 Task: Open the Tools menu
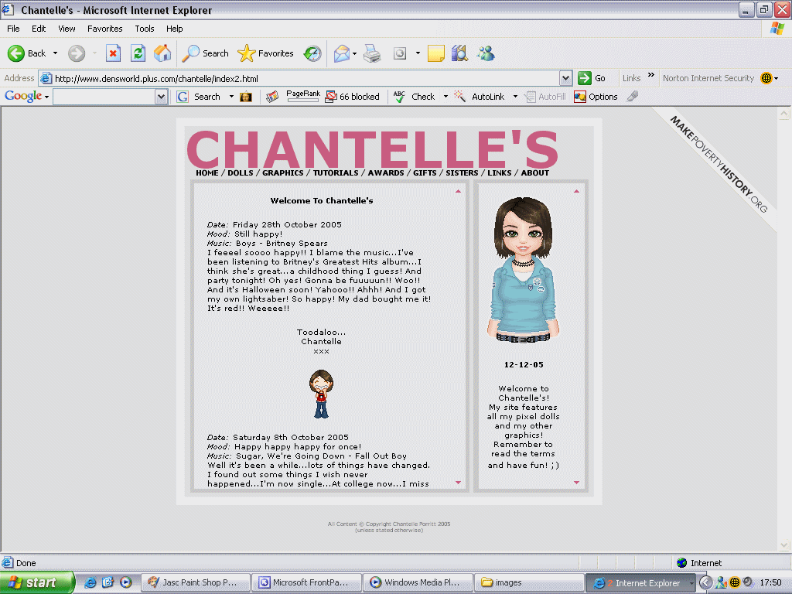pos(145,29)
